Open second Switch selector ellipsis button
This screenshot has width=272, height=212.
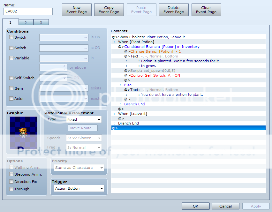(86, 48)
